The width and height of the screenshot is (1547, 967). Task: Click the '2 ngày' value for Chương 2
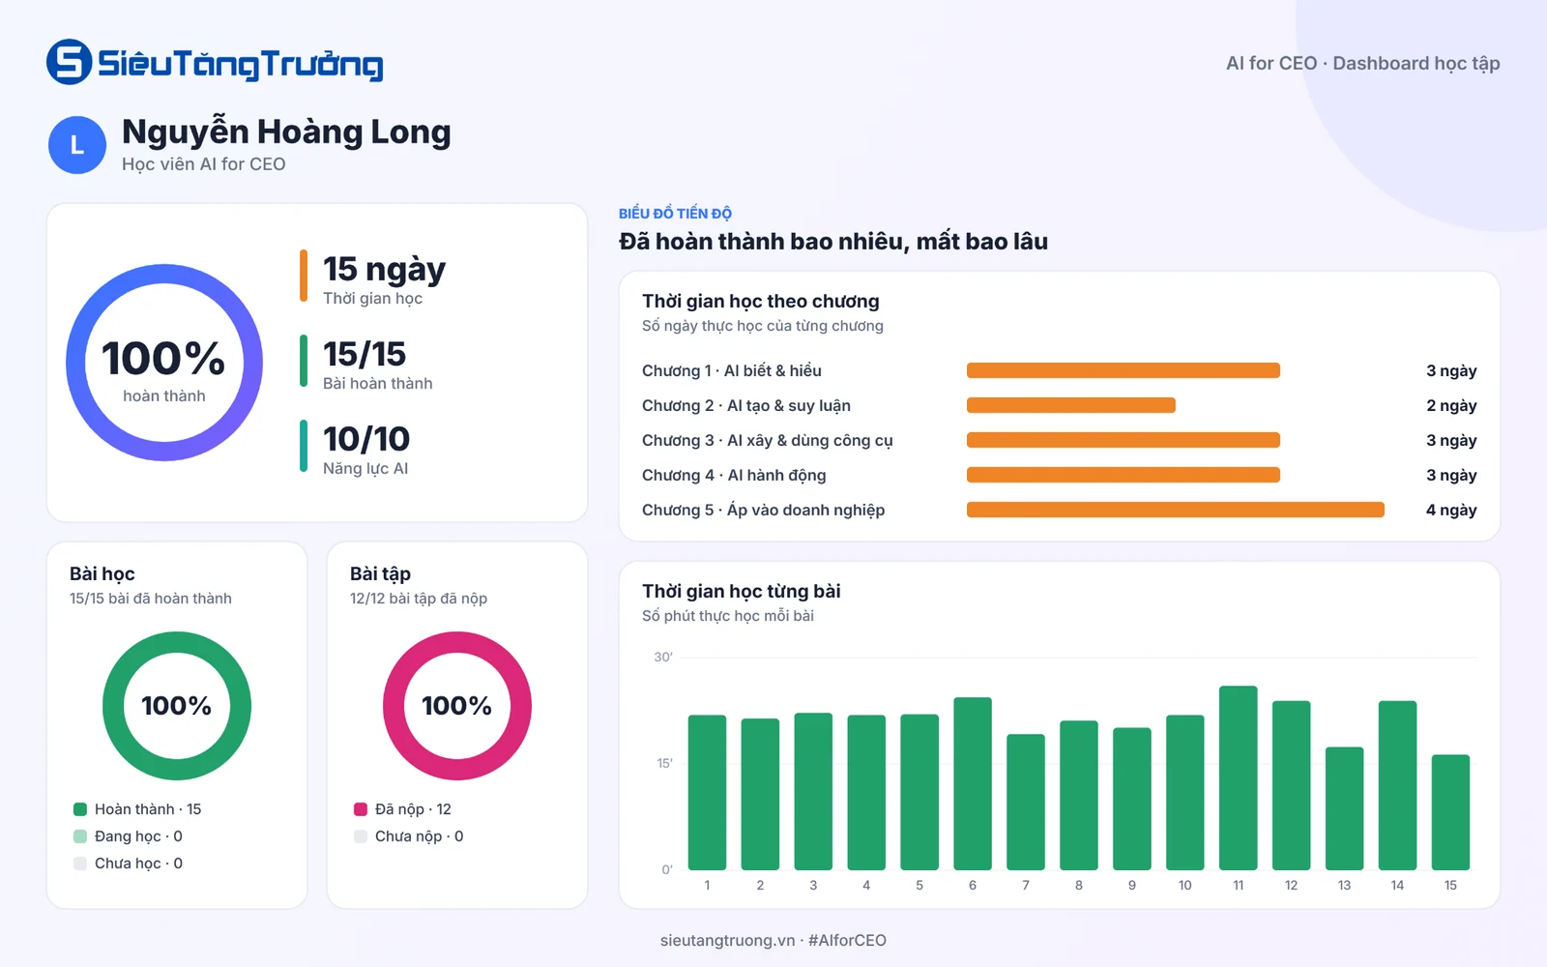click(1451, 405)
